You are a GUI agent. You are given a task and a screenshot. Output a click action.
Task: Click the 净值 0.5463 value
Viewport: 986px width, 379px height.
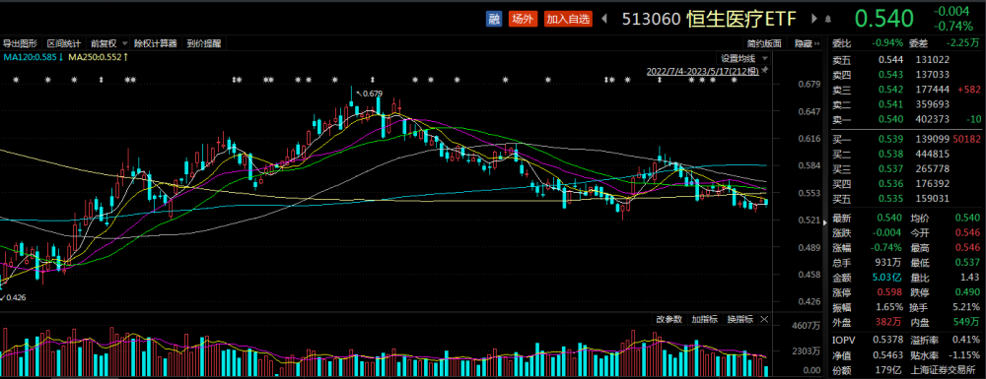pyautogui.click(x=888, y=355)
